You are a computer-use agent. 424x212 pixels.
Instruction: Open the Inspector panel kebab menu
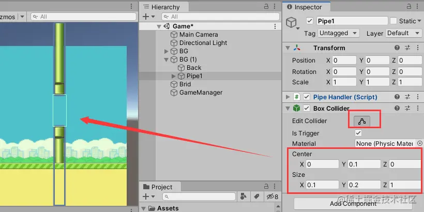tap(418, 7)
